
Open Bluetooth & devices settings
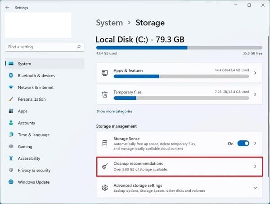pyautogui.click(x=45, y=75)
